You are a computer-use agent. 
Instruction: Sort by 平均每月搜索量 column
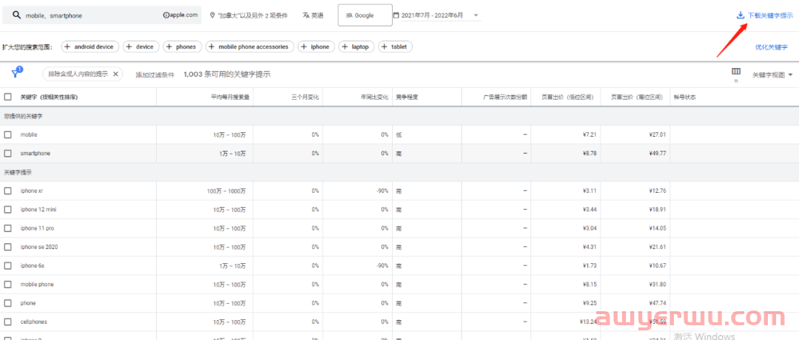click(x=230, y=97)
